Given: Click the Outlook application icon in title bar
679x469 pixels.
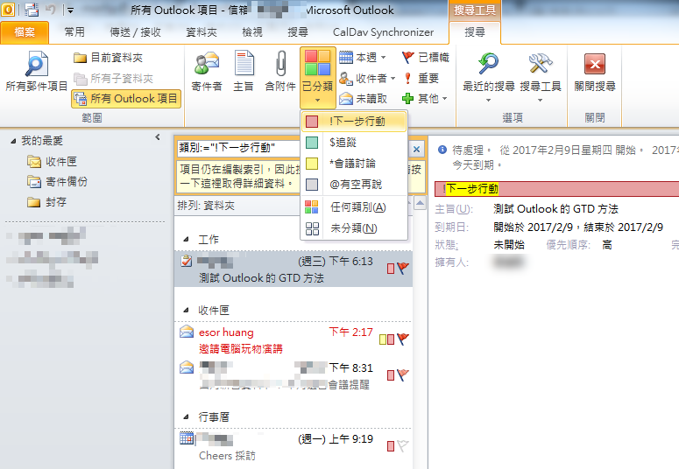Looking at the screenshot, I should [8, 10].
